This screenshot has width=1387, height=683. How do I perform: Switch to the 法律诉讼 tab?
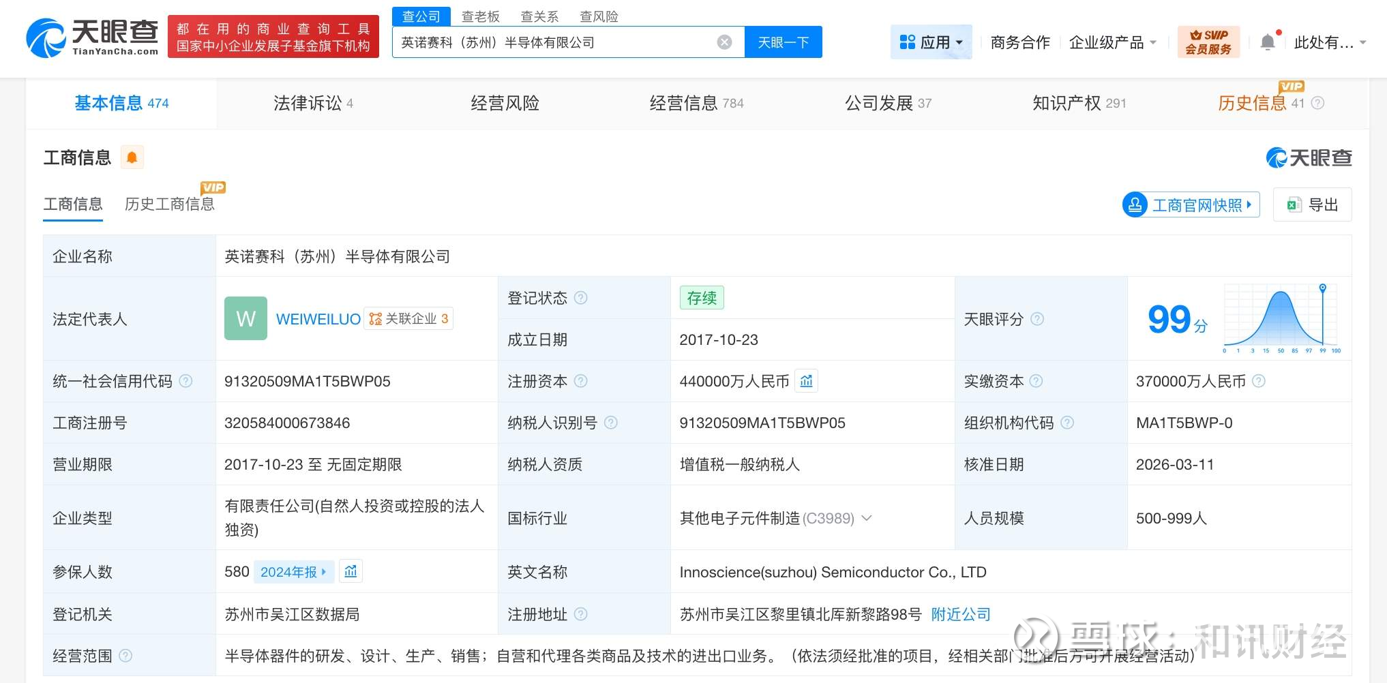coord(312,103)
